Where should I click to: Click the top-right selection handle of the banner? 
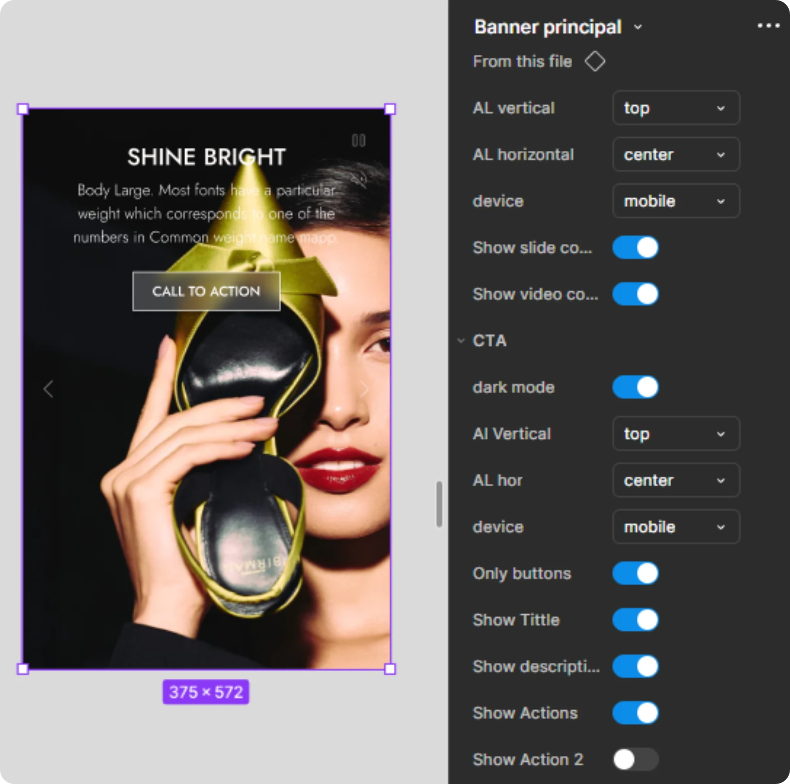(x=390, y=109)
